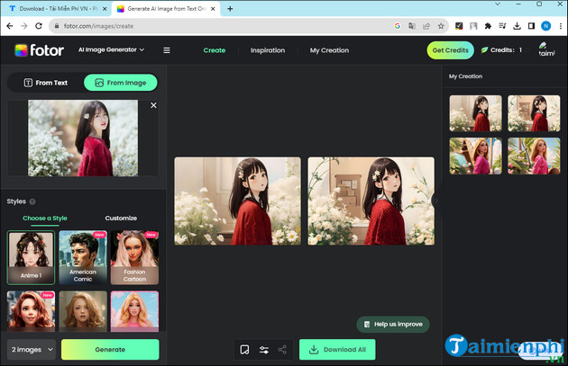Click the Download All button
This screenshot has height=366, width=568.
(337, 350)
